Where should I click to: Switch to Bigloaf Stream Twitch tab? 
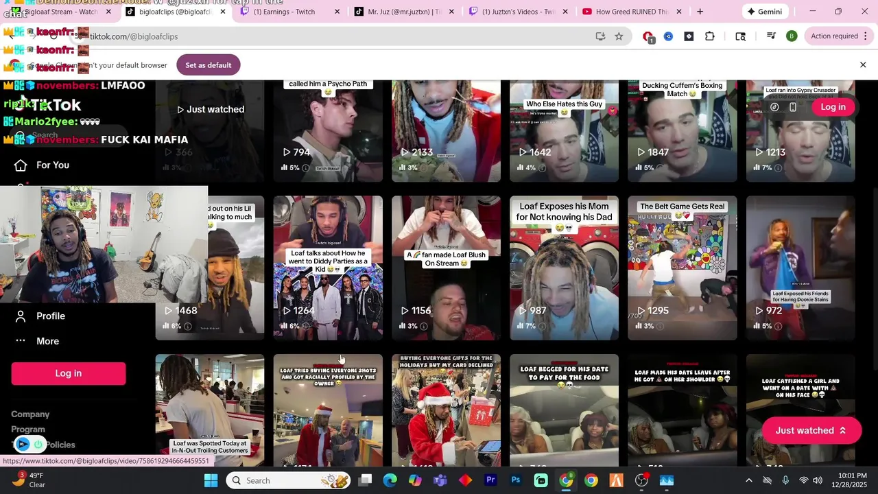(62, 12)
